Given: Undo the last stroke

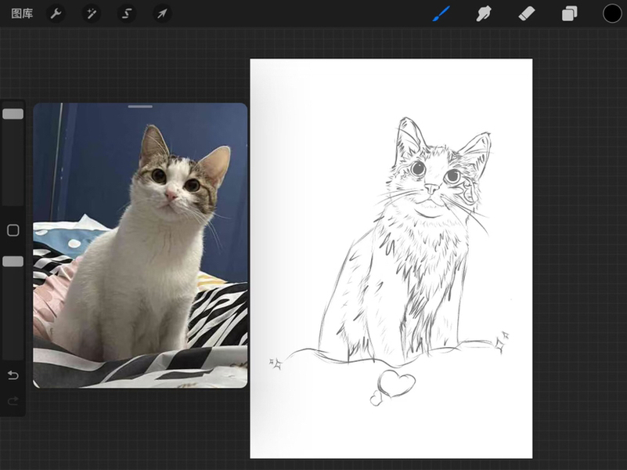Looking at the screenshot, I should [x=13, y=375].
